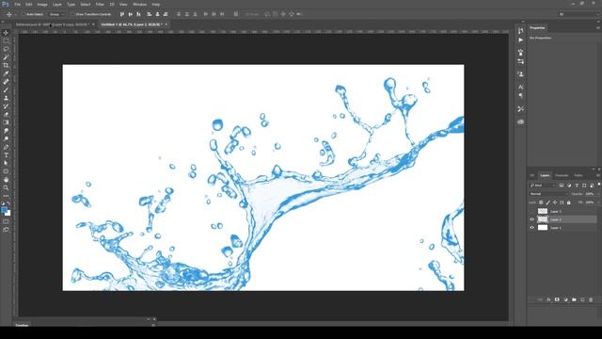Open the Normal blending mode dropdown

[x=547, y=194]
